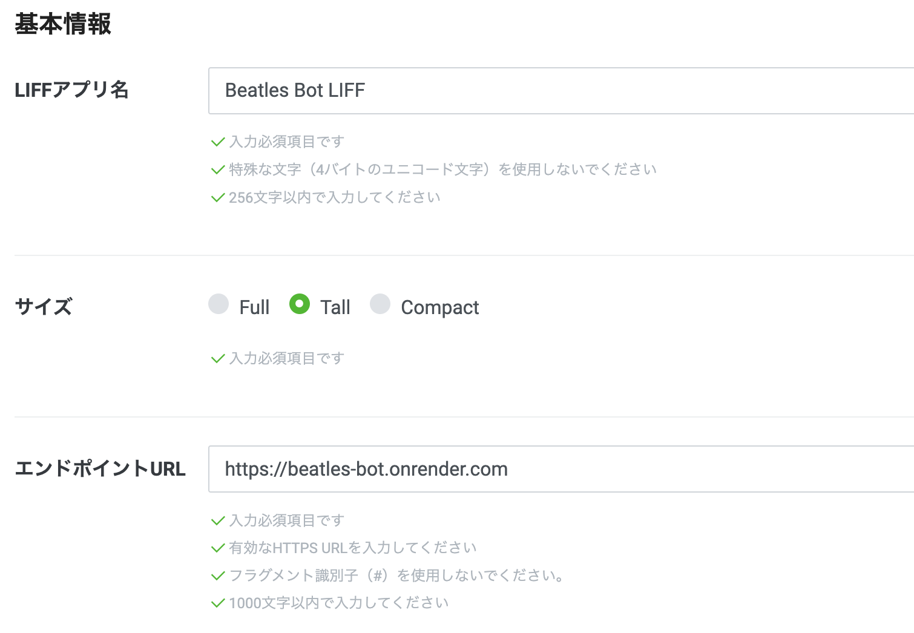Click the Full radio label text
Image resolution: width=914 pixels, height=633 pixels.
point(255,307)
